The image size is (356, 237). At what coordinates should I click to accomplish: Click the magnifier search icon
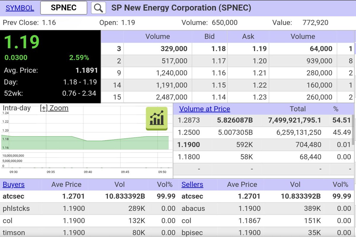[x=98, y=8]
